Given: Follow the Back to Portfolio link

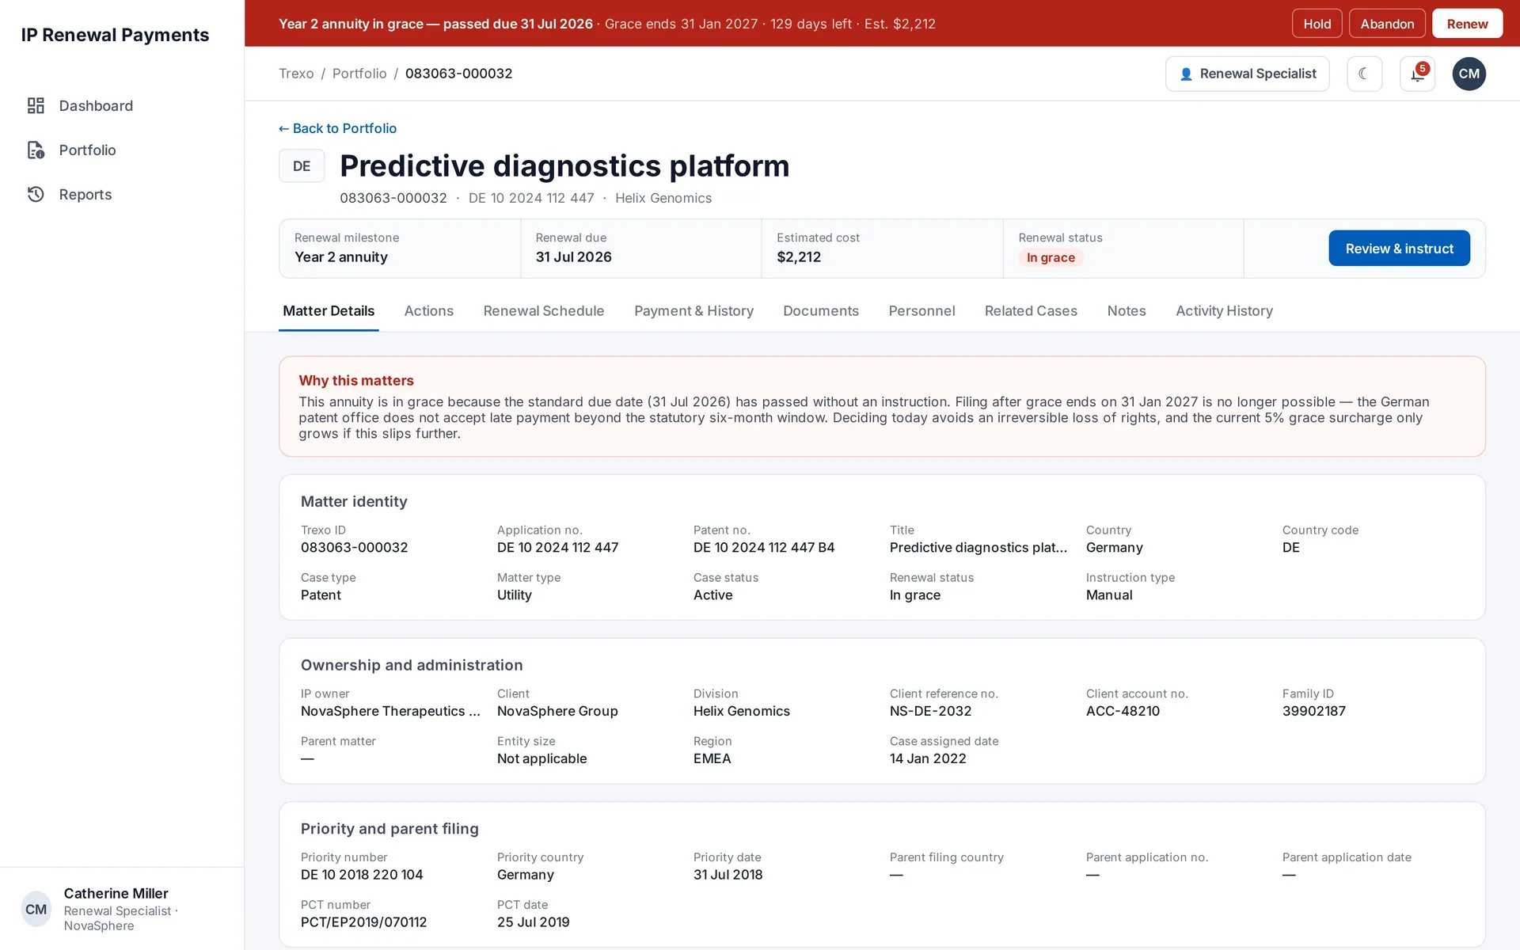Looking at the screenshot, I should 337,128.
